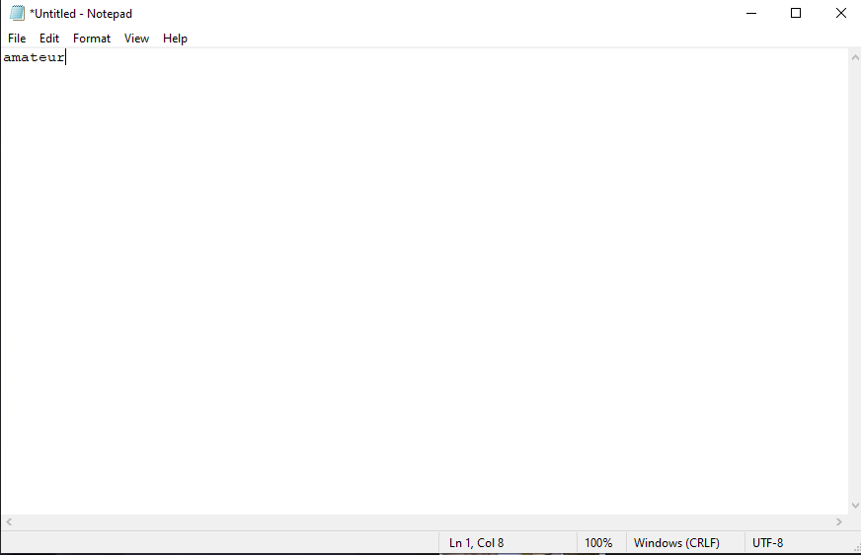Image resolution: width=861 pixels, height=555 pixels.
Task: Click the Windows (CRLF) line ending indicator
Action: pos(676,543)
